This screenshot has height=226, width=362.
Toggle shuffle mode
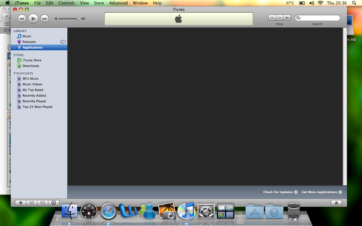pyautogui.click(x=32, y=203)
